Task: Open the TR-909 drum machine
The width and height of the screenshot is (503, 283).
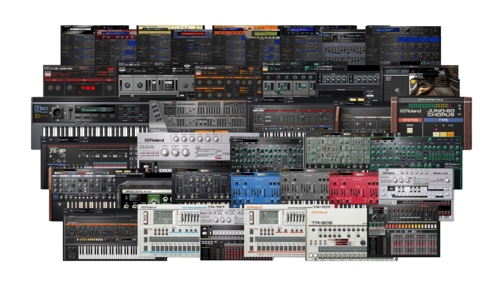Action: click(x=336, y=235)
